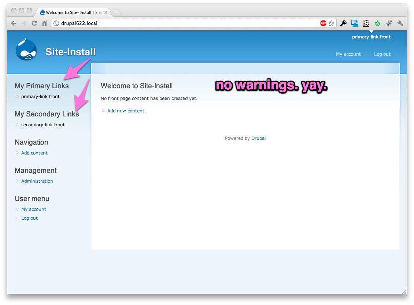This screenshot has width=414, height=305.
Task: Open the primary-link front header menu item
Action: [371, 37]
